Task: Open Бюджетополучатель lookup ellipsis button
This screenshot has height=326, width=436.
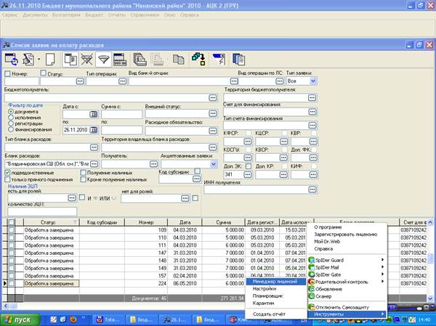Action: [x=213, y=97]
